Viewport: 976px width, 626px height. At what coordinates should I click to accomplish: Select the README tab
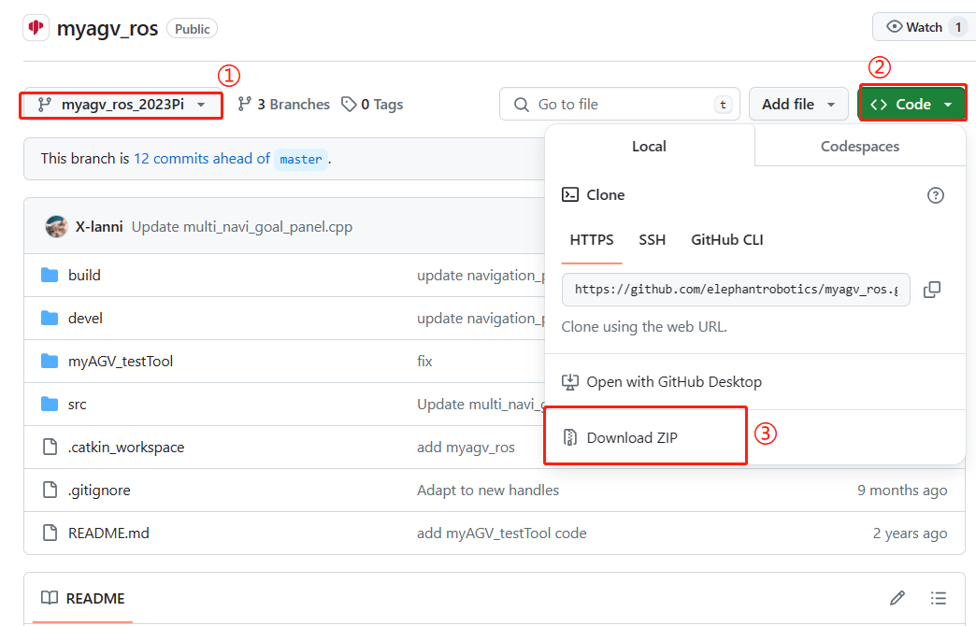83,599
